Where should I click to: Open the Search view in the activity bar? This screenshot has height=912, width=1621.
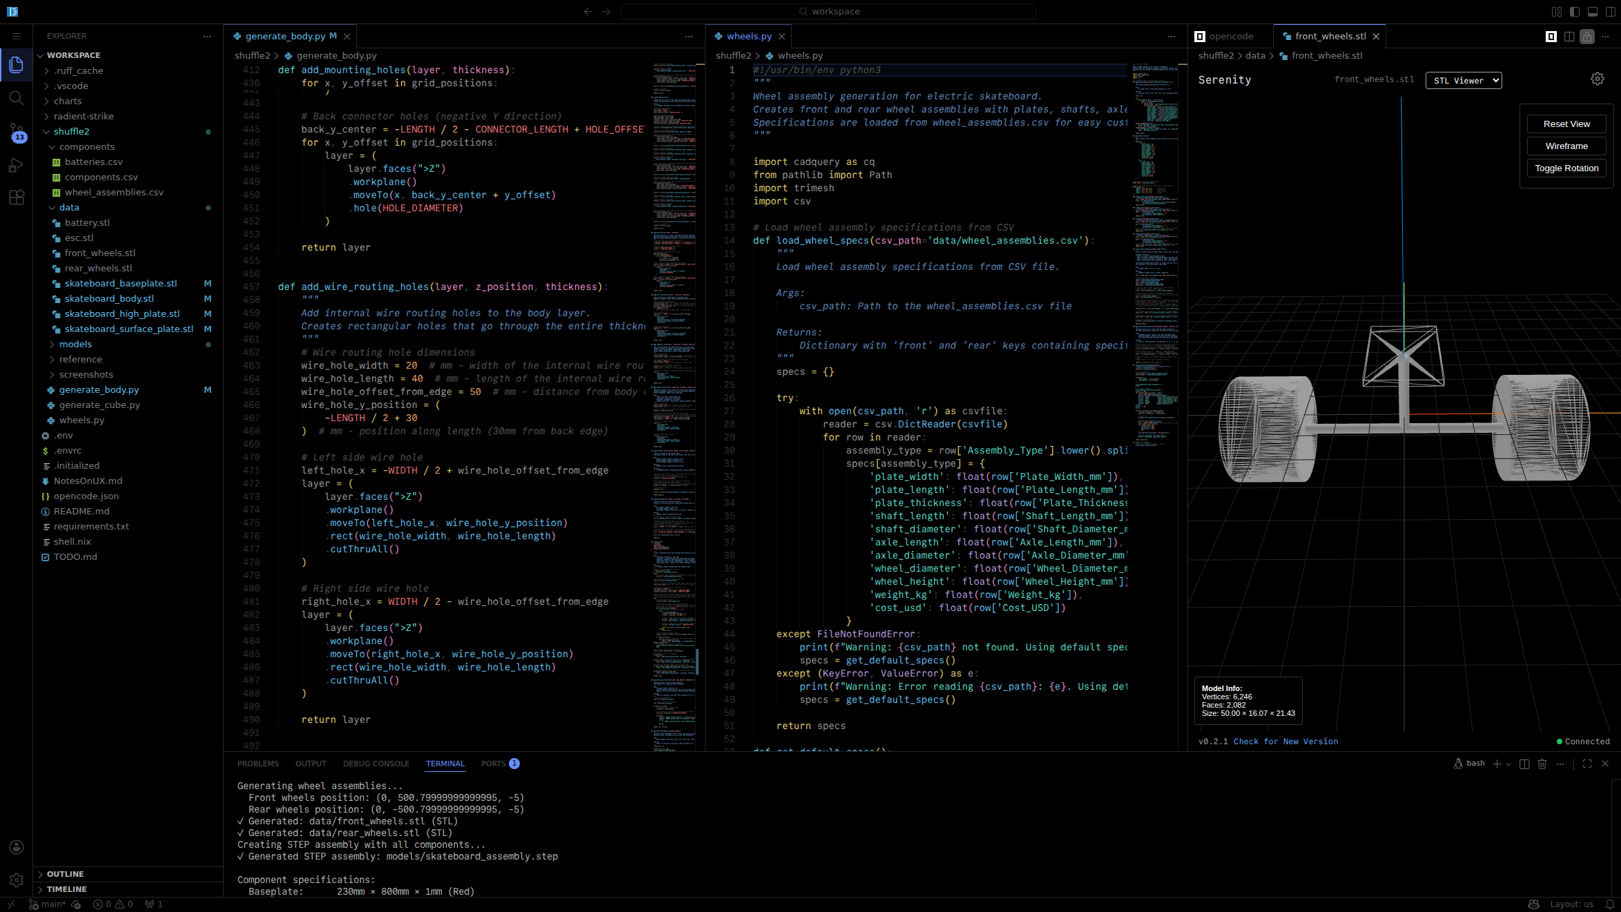(x=17, y=98)
